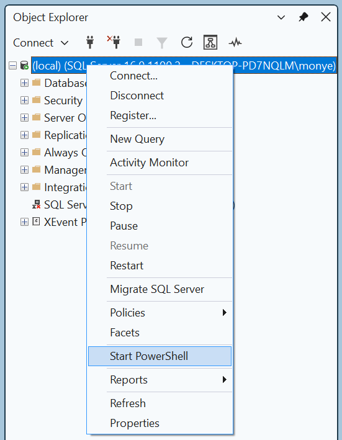Open the Window Position dropdown arrow
342x440 pixels.
281,17
